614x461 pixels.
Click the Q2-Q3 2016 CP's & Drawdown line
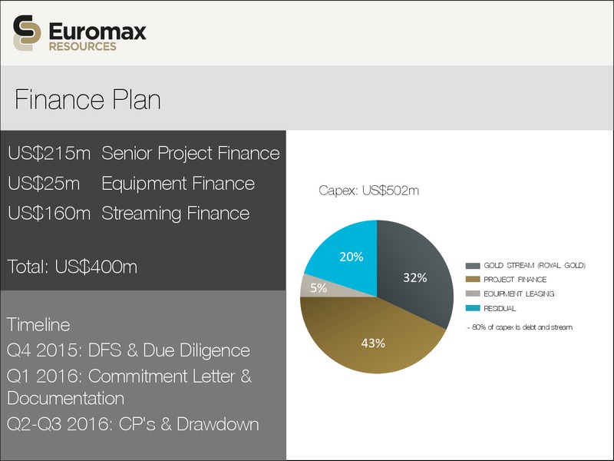click(133, 424)
